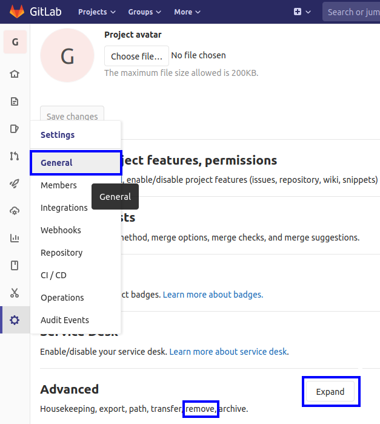380x424 pixels.
Task: Open Snippets scissors icon in sidebar
Action: point(15,293)
